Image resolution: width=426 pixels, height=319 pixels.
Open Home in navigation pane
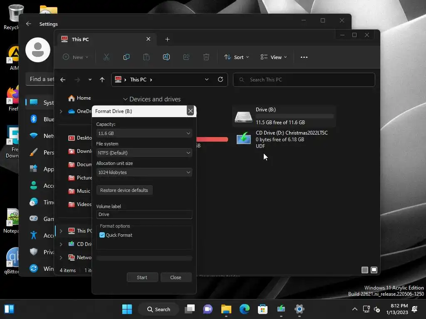click(x=79, y=98)
